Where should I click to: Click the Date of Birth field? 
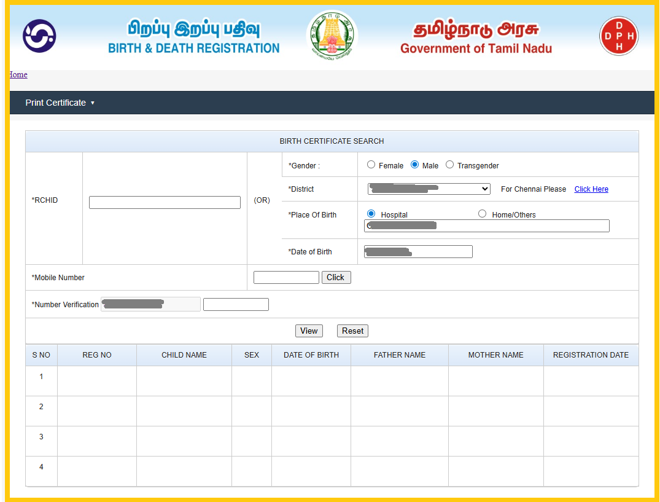pos(417,251)
